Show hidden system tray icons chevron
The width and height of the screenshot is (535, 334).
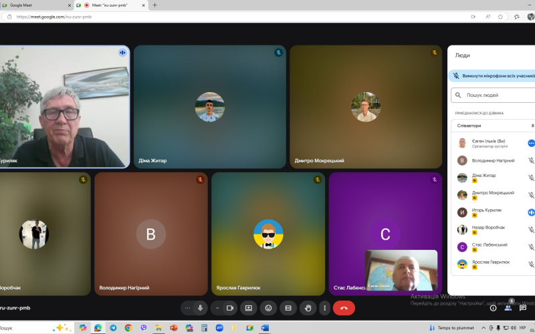484,328
